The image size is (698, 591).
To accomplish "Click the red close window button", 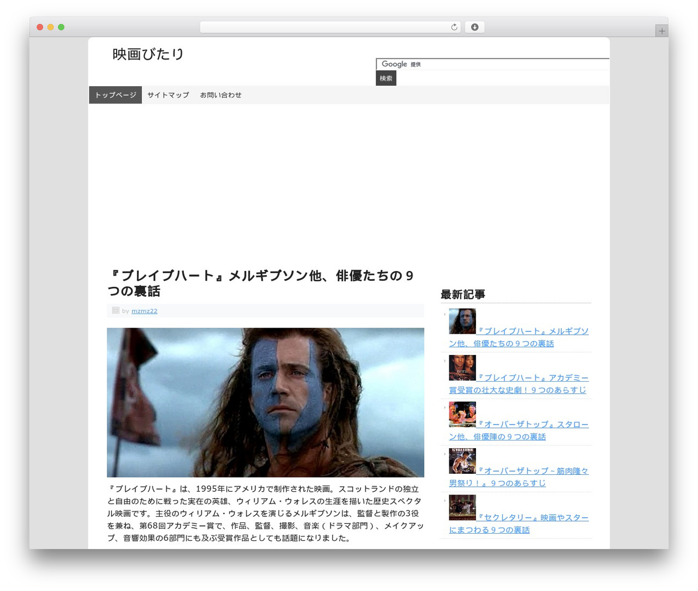I will 40,27.
